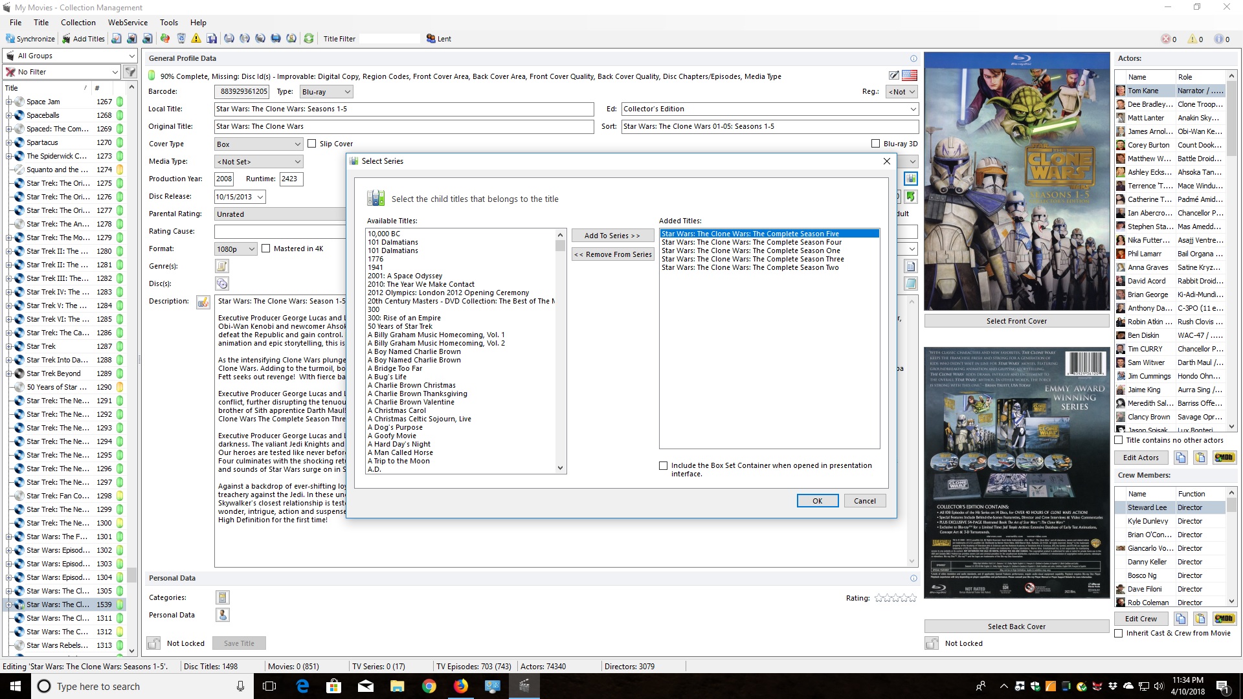Click Add To Series button
The width and height of the screenshot is (1243, 699).
point(612,236)
